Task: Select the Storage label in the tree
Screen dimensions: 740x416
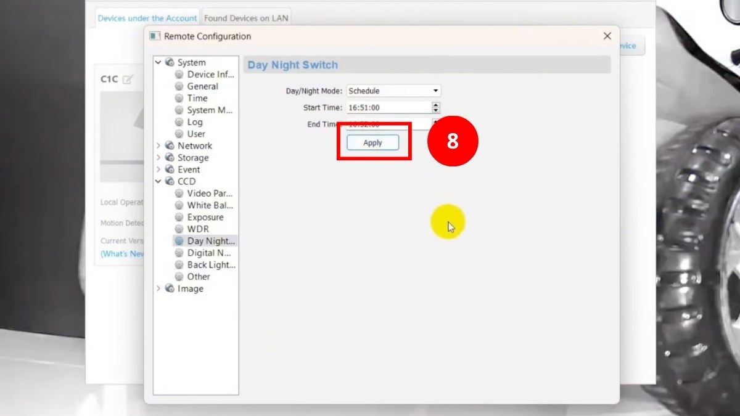Action: [x=193, y=158]
